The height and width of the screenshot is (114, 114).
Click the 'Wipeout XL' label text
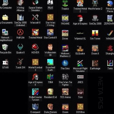point(80,39)
